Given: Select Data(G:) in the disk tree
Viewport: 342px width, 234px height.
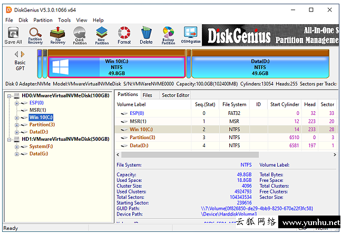Looking at the screenshot, I should pyautogui.click(x=38, y=153).
